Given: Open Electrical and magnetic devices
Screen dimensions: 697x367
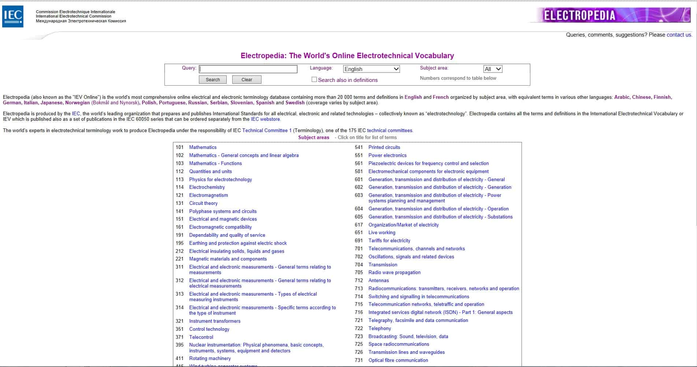Looking at the screenshot, I should 223,219.
